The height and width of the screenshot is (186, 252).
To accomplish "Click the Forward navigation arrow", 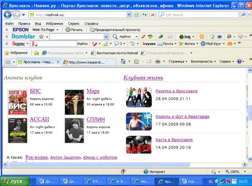I will click(x=16, y=15).
